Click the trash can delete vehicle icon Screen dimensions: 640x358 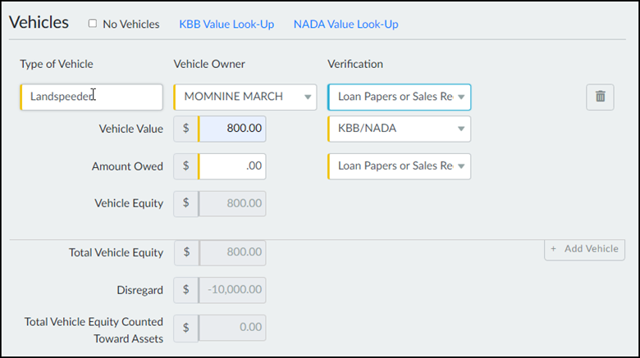tap(600, 97)
